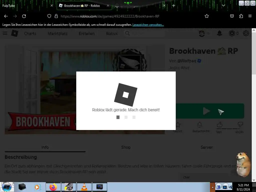Open the Roblox settings gear
256x192 pixels.
click(x=246, y=33)
